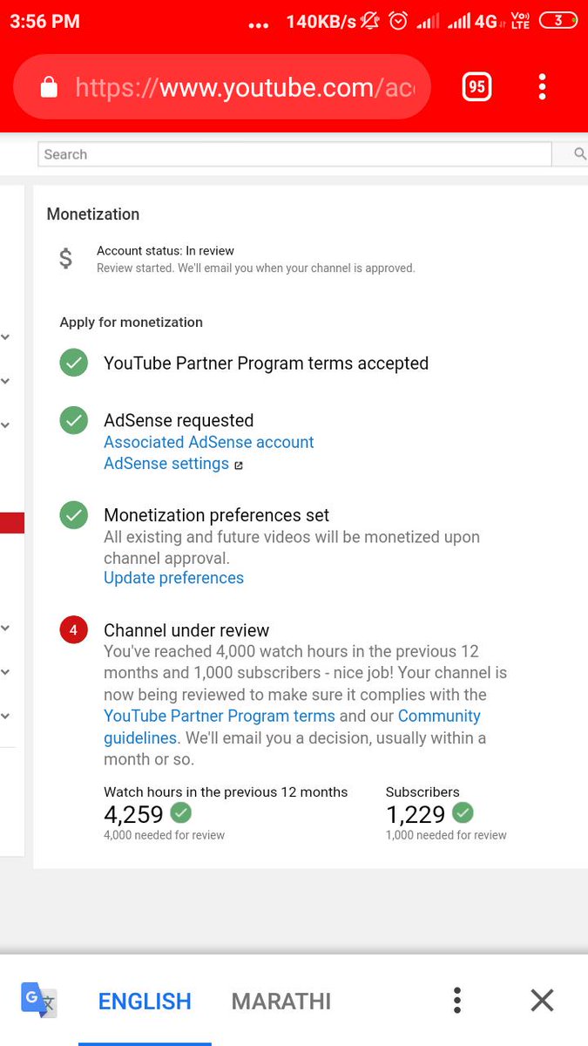588x1046 pixels.
Task: Select the ENGLISH translate tab
Action: (x=145, y=1002)
